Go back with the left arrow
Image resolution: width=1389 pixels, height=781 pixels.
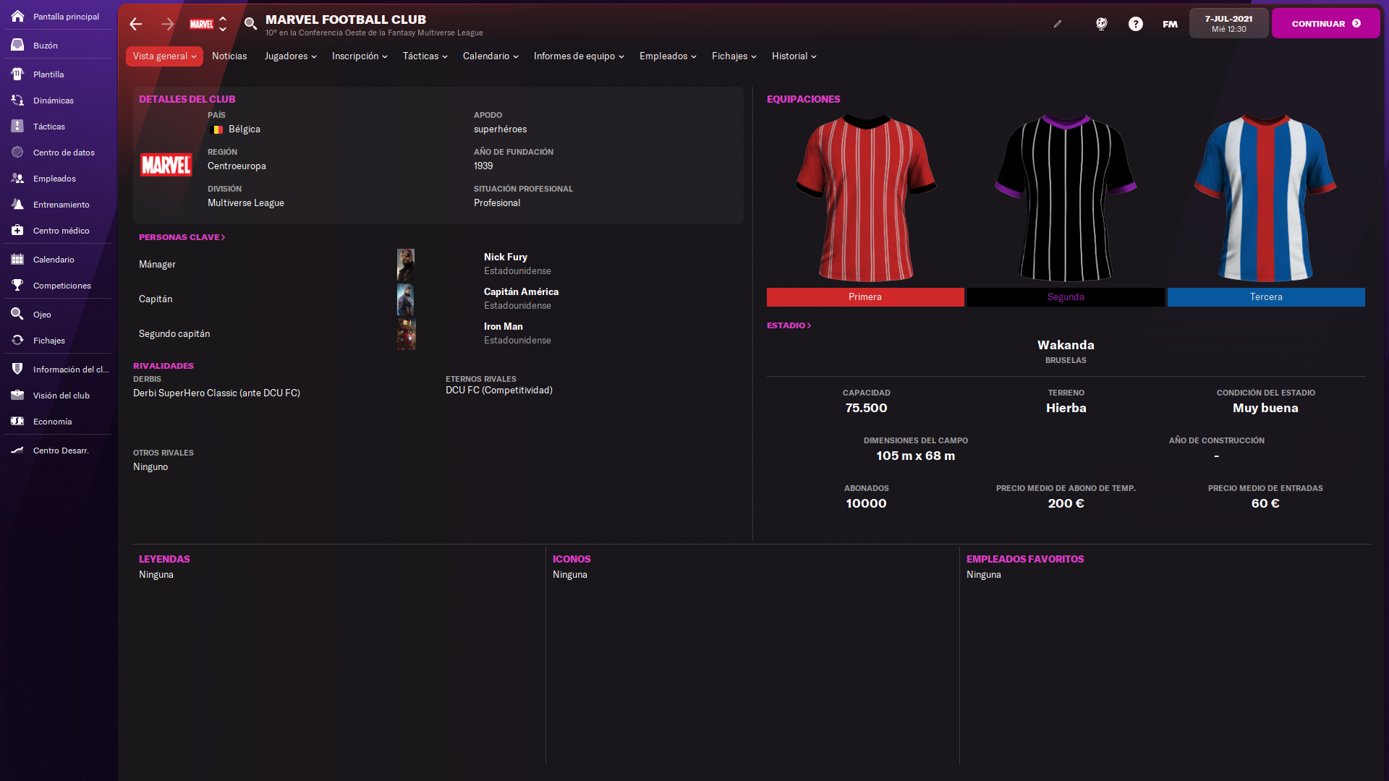tap(136, 24)
